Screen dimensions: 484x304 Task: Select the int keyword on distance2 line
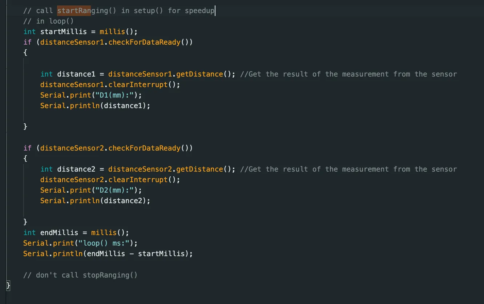click(x=46, y=169)
